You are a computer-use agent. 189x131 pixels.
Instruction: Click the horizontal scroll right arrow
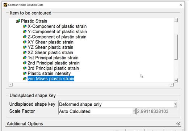[172, 85]
